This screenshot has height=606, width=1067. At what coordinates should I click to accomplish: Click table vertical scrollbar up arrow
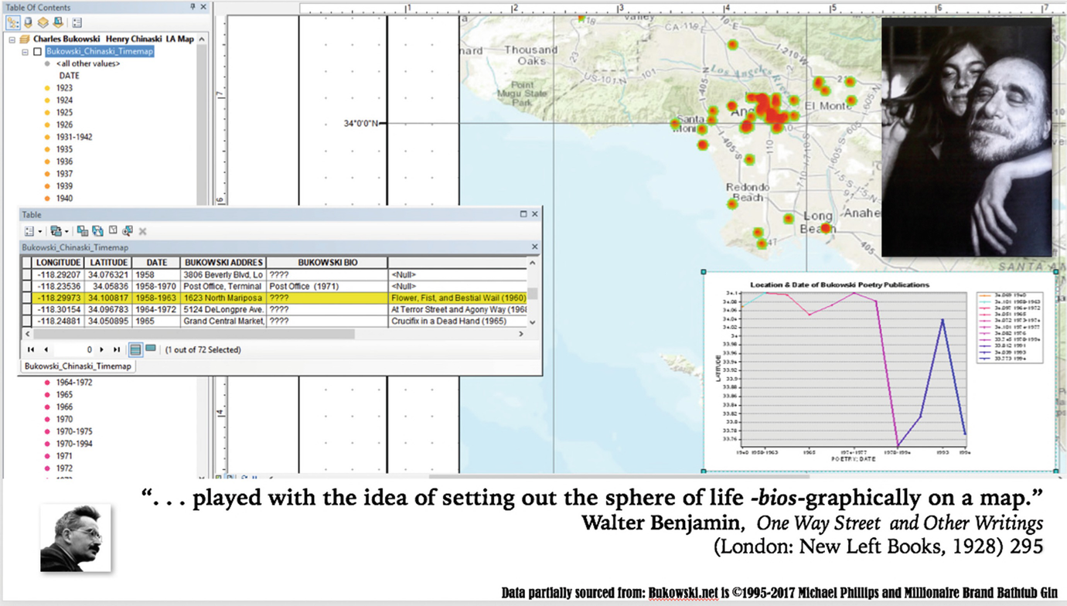[532, 264]
